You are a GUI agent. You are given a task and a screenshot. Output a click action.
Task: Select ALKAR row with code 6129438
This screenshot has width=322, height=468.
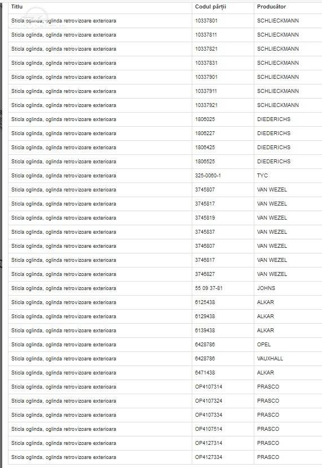165,317
